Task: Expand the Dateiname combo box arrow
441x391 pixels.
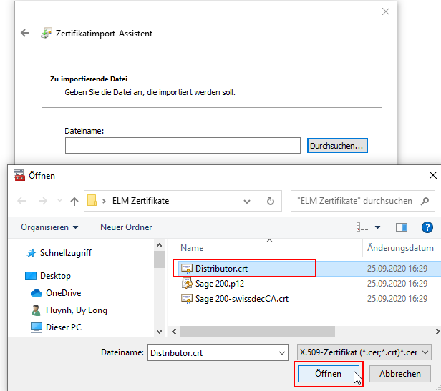Action: (282, 353)
